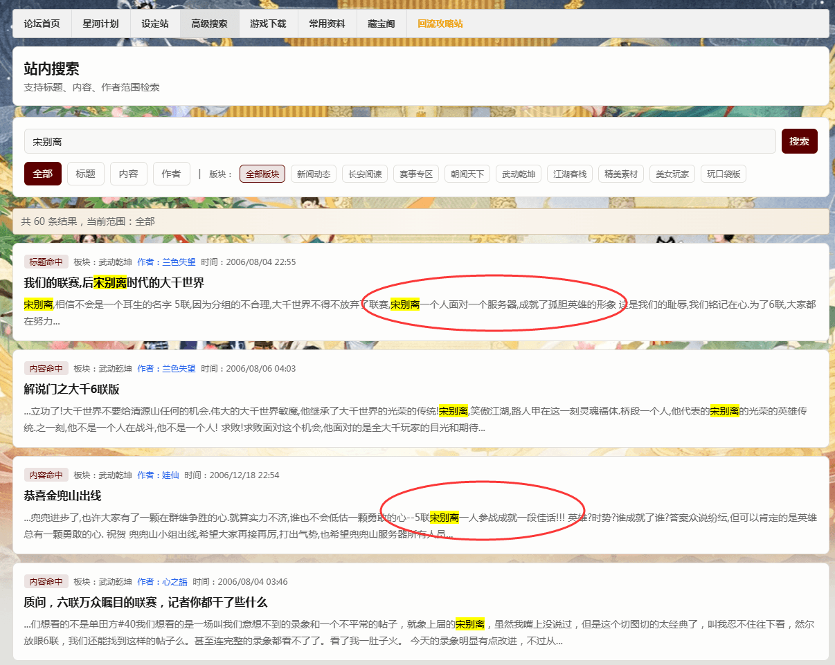Filter search scope by 标题
The width and height of the screenshot is (835, 665).
pos(86,174)
